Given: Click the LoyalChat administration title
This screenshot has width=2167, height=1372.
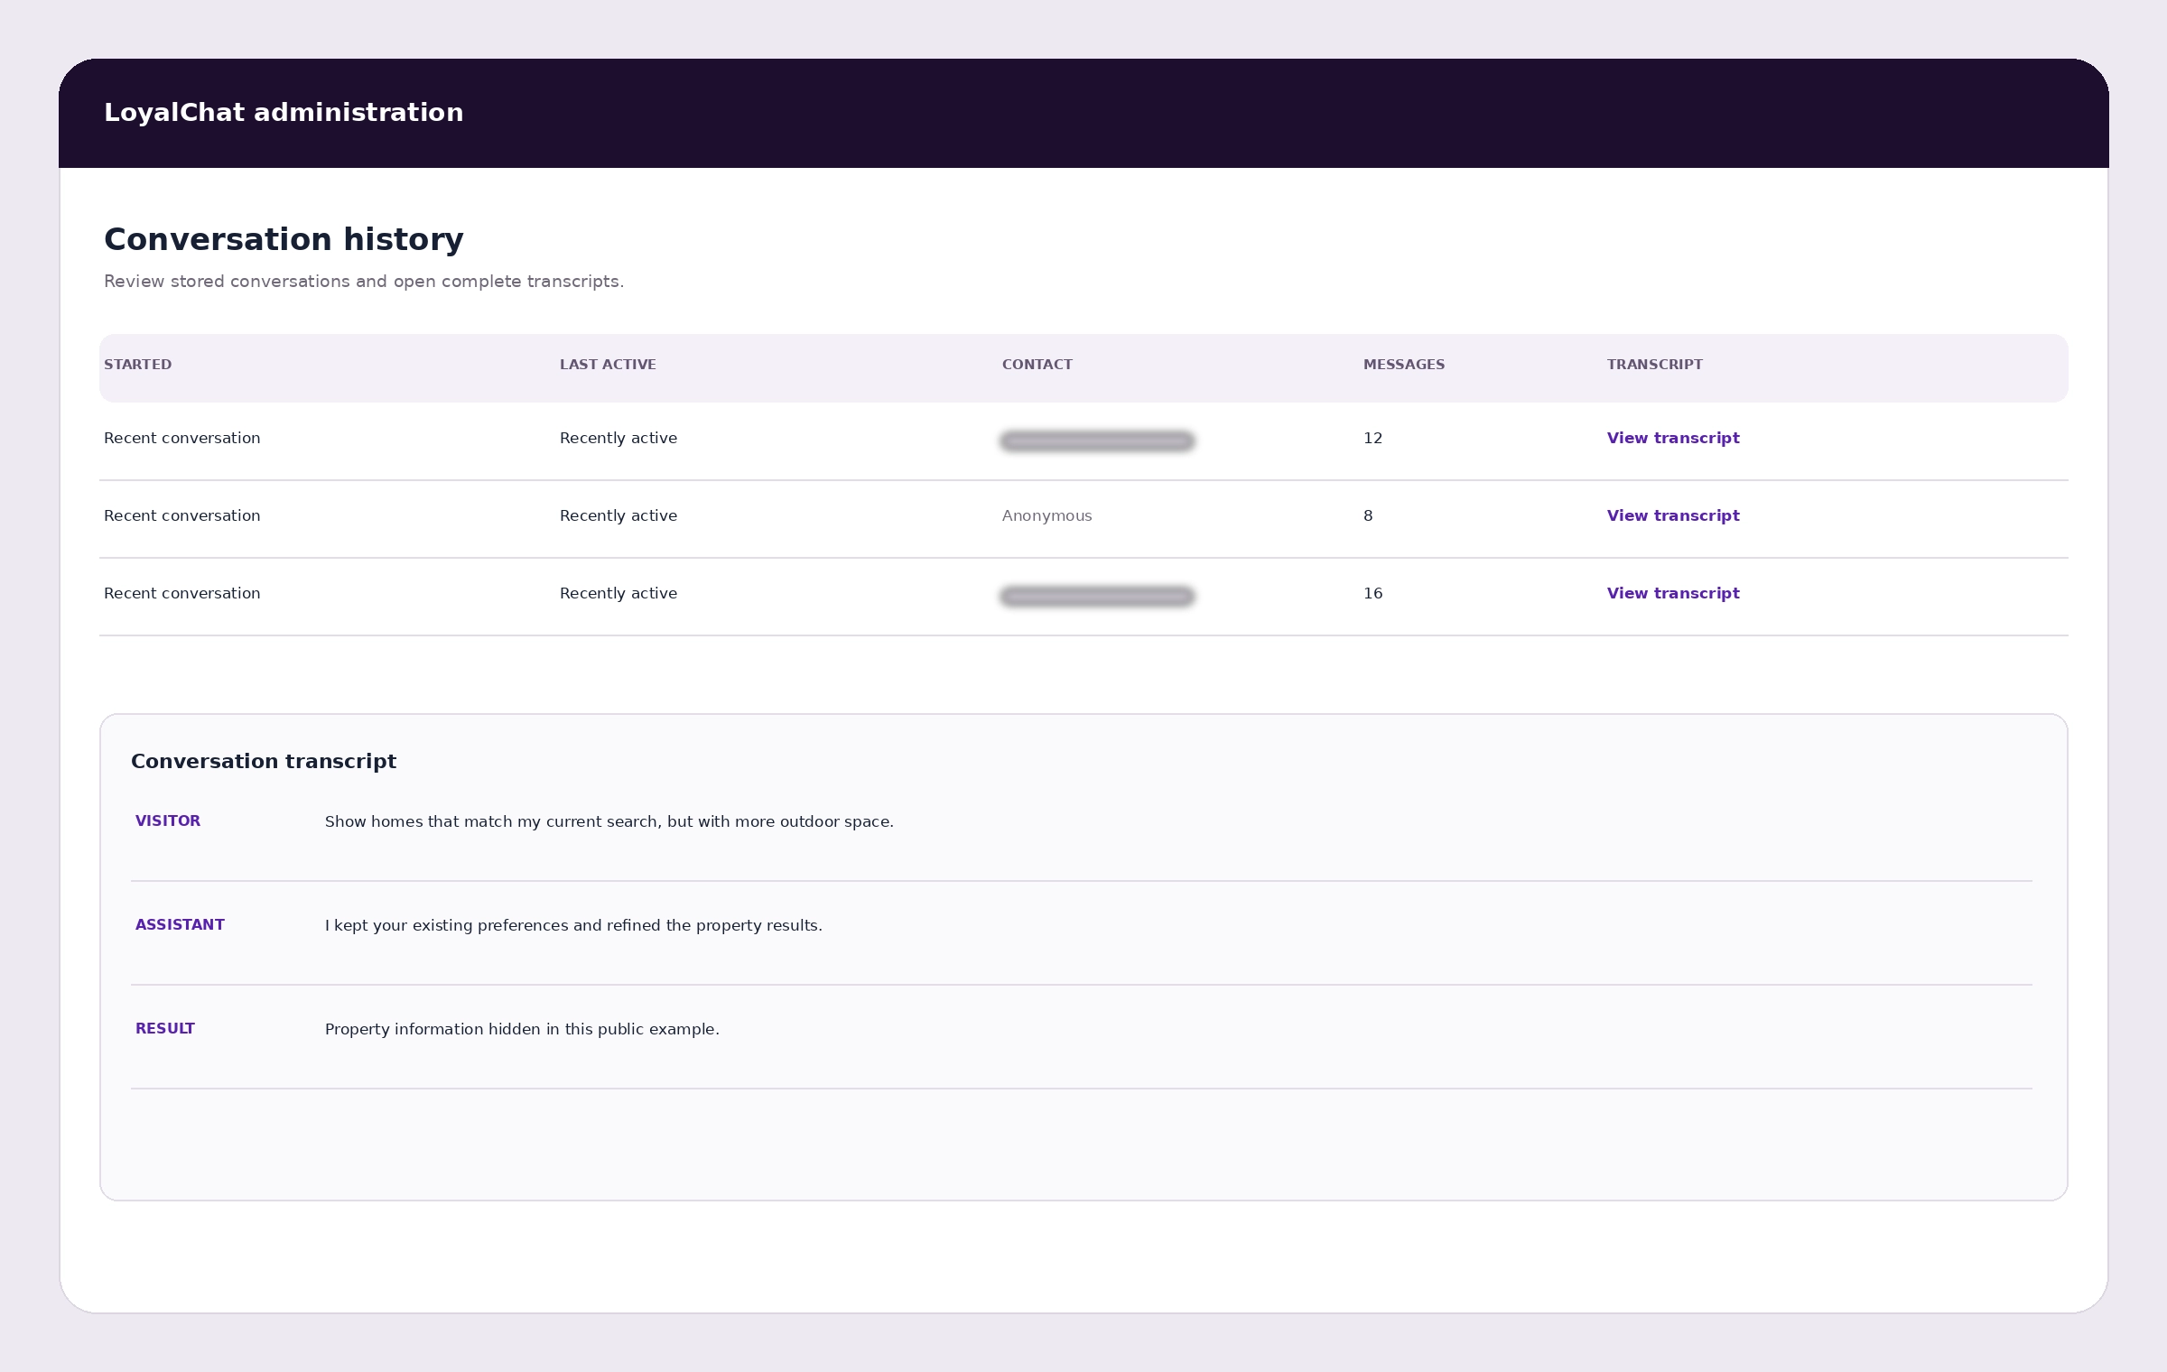Looking at the screenshot, I should (284, 113).
